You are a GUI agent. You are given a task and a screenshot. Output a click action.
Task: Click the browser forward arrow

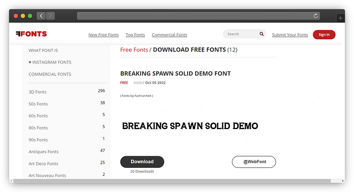click(x=51, y=16)
